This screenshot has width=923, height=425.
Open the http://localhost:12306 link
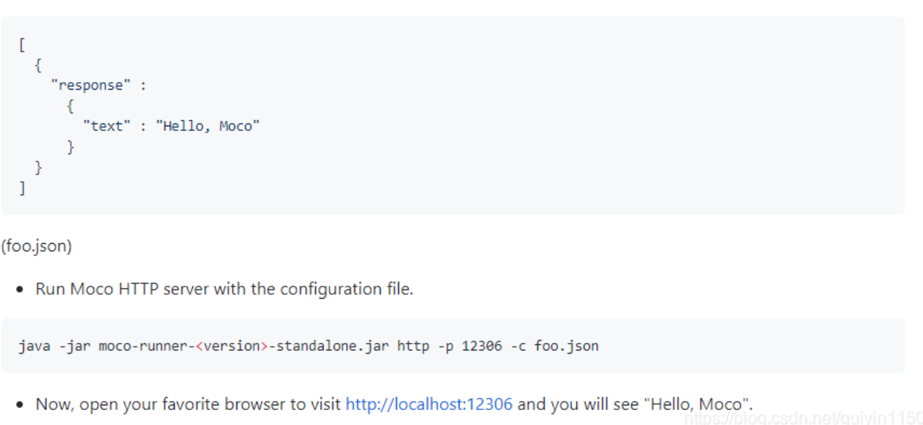pos(428,405)
